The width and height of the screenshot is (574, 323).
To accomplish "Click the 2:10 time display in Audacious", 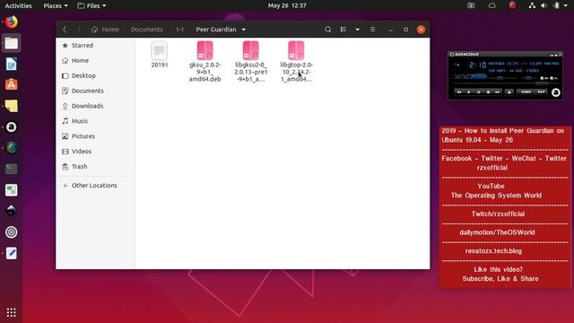I will point(478,65).
